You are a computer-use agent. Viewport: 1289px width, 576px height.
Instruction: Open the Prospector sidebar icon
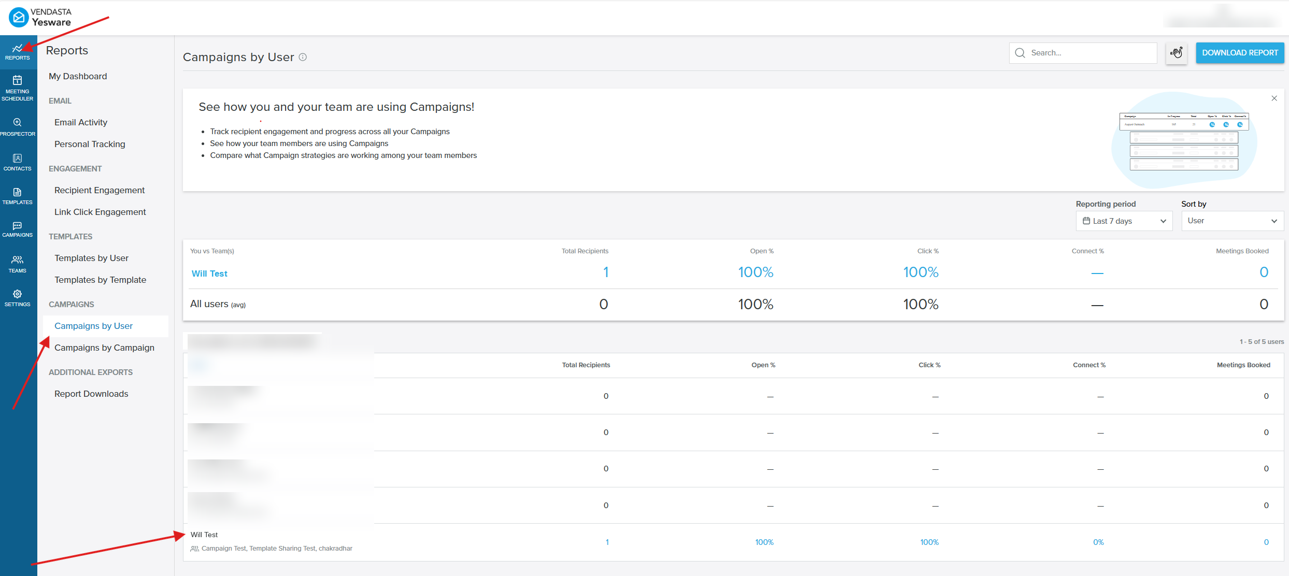pos(18,126)
